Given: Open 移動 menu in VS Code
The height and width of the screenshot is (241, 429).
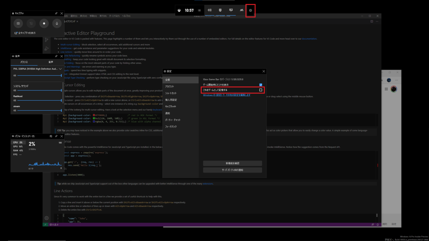Looking at the screenshot, I should (93, 16).
